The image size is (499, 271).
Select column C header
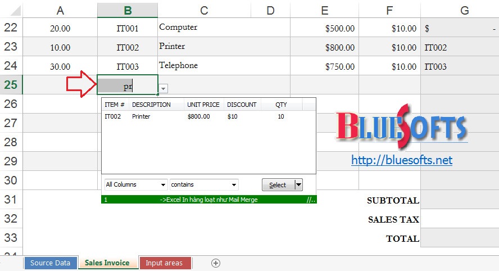(x=204, y=11)
